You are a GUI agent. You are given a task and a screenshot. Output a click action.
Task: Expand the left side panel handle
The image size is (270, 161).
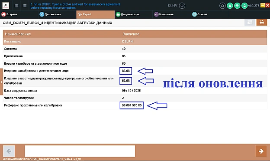tap(1, 82)
